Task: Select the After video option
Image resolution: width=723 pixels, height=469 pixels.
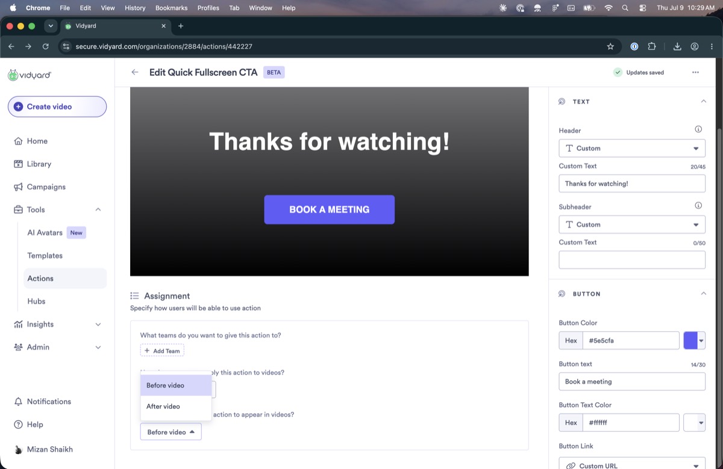Action: pyautogui.click(x=176, y=406)
